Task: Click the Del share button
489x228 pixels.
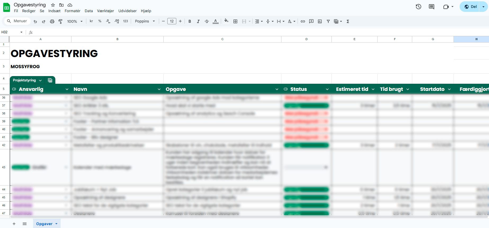Action: [470, 7]
